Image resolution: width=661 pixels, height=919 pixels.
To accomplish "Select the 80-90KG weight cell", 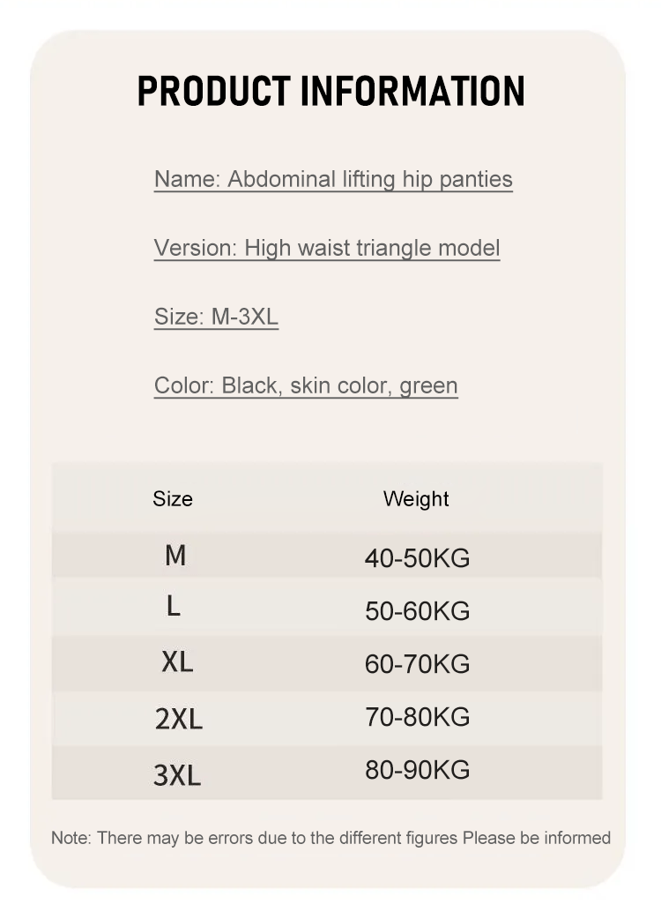I will 417,770.
